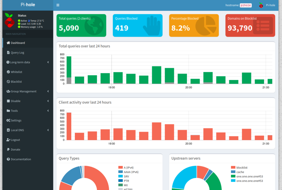Click the Memory usage: 1.0 % text
Screen dimensions: 282x190
click(32, 27)
